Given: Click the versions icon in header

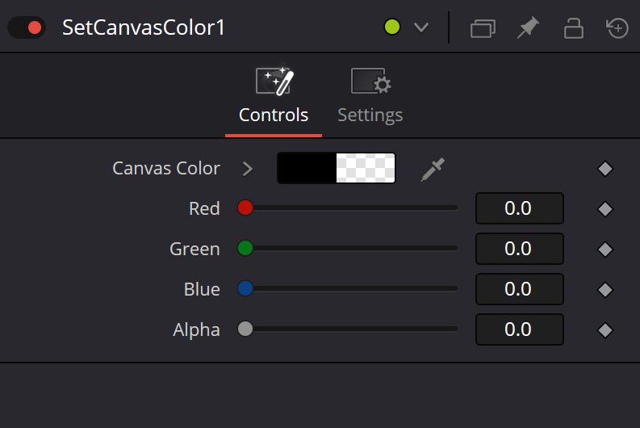Looking at the screenshot, I should point(483,28).
